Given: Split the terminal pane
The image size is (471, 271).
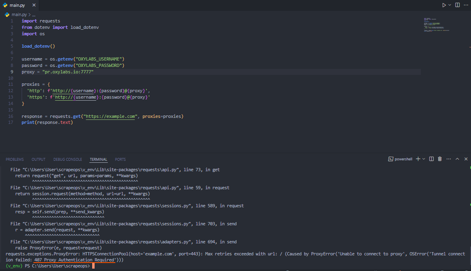Looking at the screenshot, I should [x=431, y=159].
